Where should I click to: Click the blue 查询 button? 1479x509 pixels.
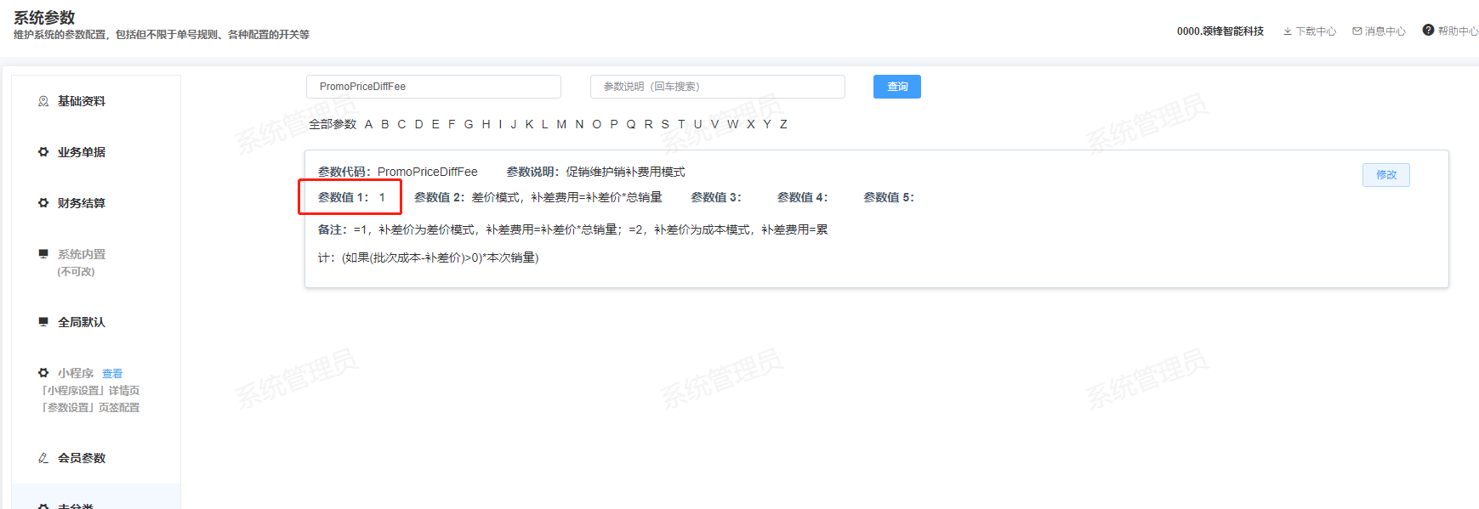point(897,87)
